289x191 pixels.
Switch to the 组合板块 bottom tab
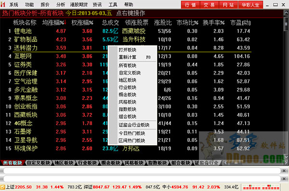pyautogui.click(x=181, y=163)
